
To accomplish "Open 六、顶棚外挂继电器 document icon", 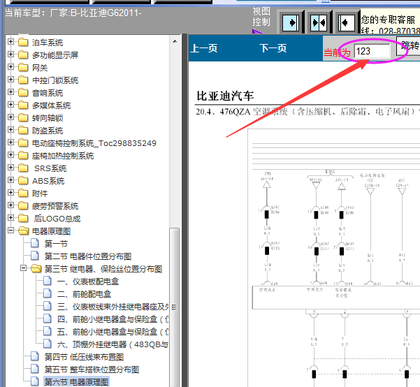I will pos(47,344).
